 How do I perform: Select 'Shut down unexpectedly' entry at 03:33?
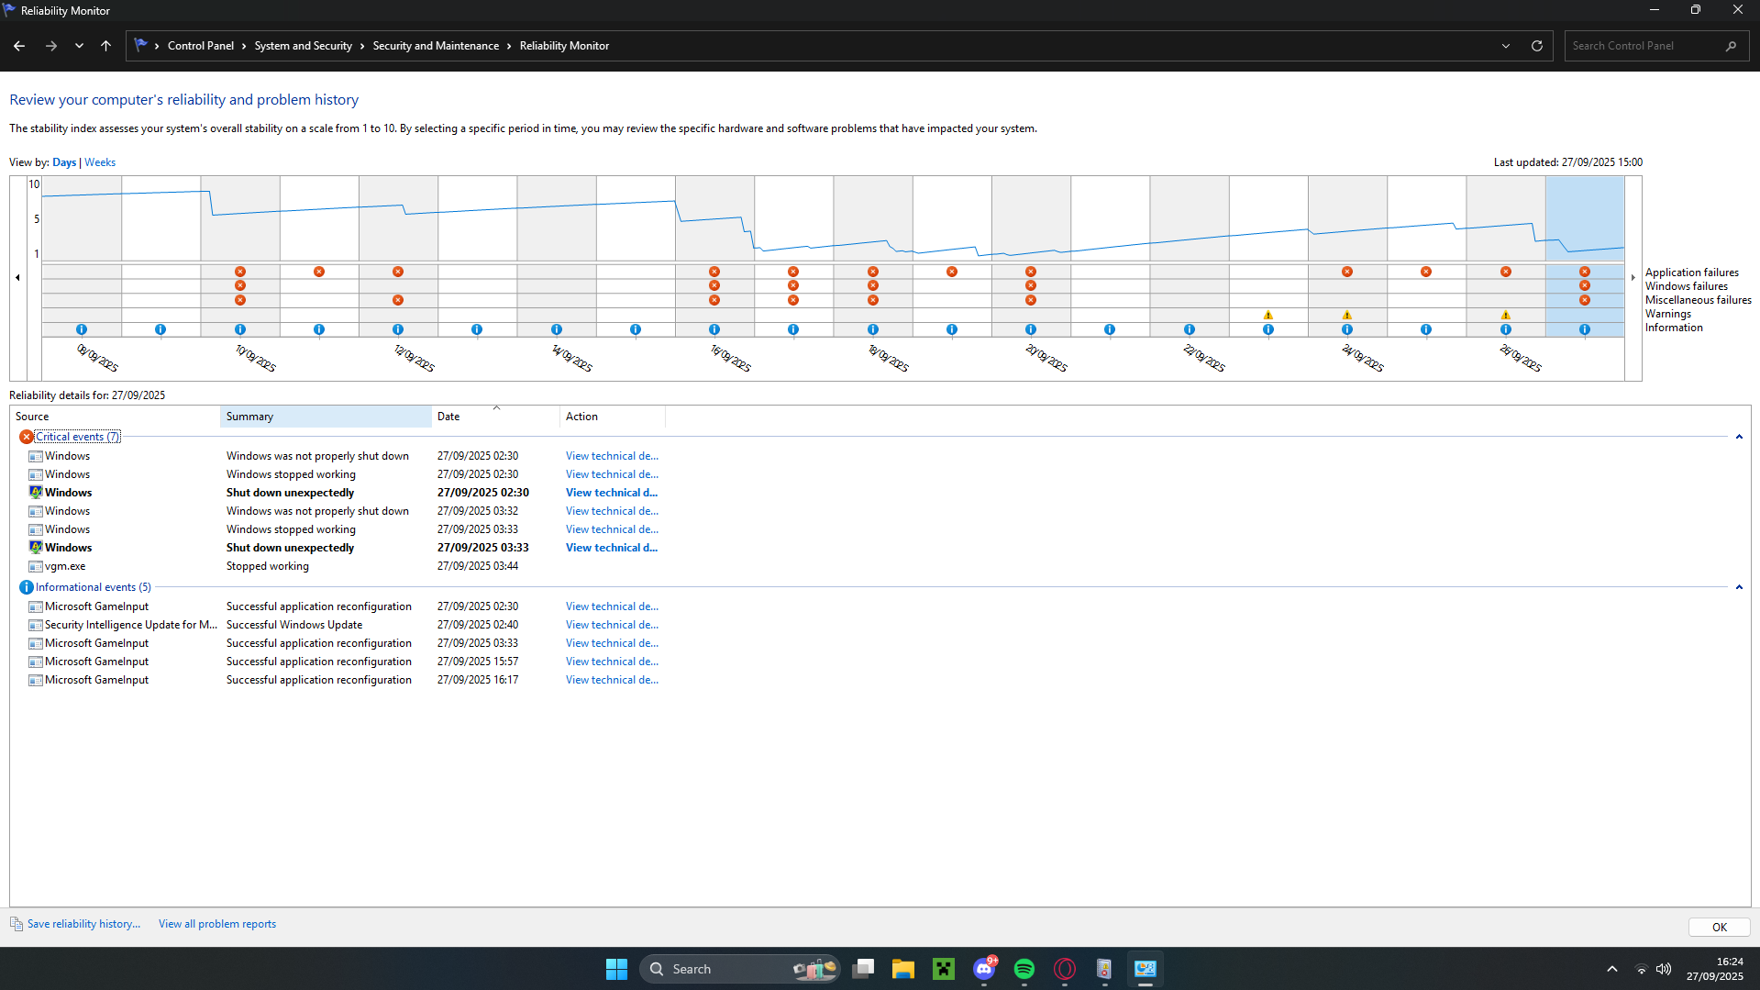(339, 548)
